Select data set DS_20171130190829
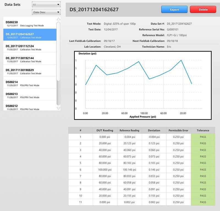The image size is (220, 211). tap(30, 71)
